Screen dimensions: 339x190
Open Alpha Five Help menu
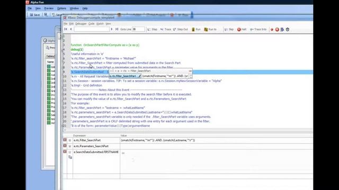85,8
